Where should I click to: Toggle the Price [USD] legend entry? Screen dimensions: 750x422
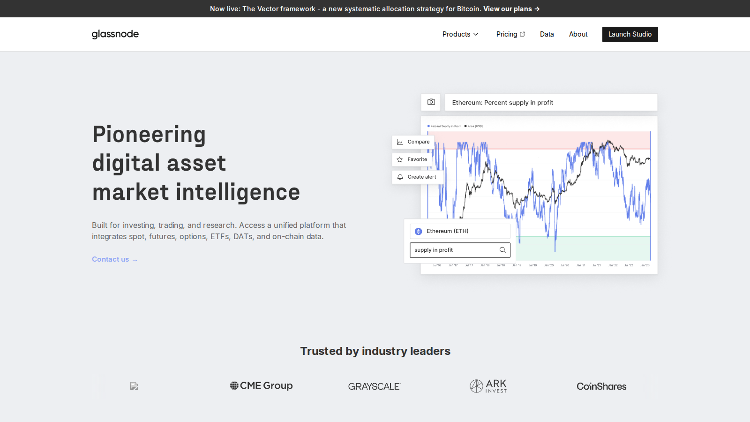[x=473, y=126]
